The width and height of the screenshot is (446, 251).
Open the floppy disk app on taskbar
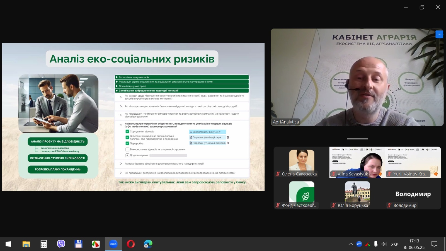[x=78, y=244]
